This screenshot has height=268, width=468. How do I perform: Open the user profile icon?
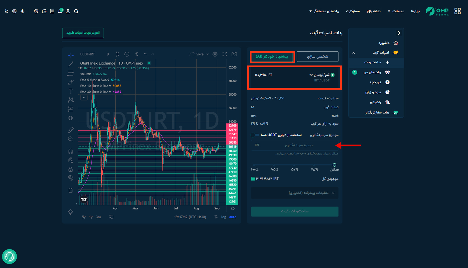[68, 11]
